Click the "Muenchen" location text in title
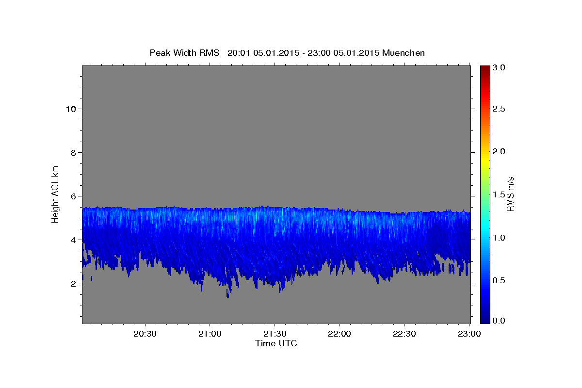582x388 pixels. 404,53
